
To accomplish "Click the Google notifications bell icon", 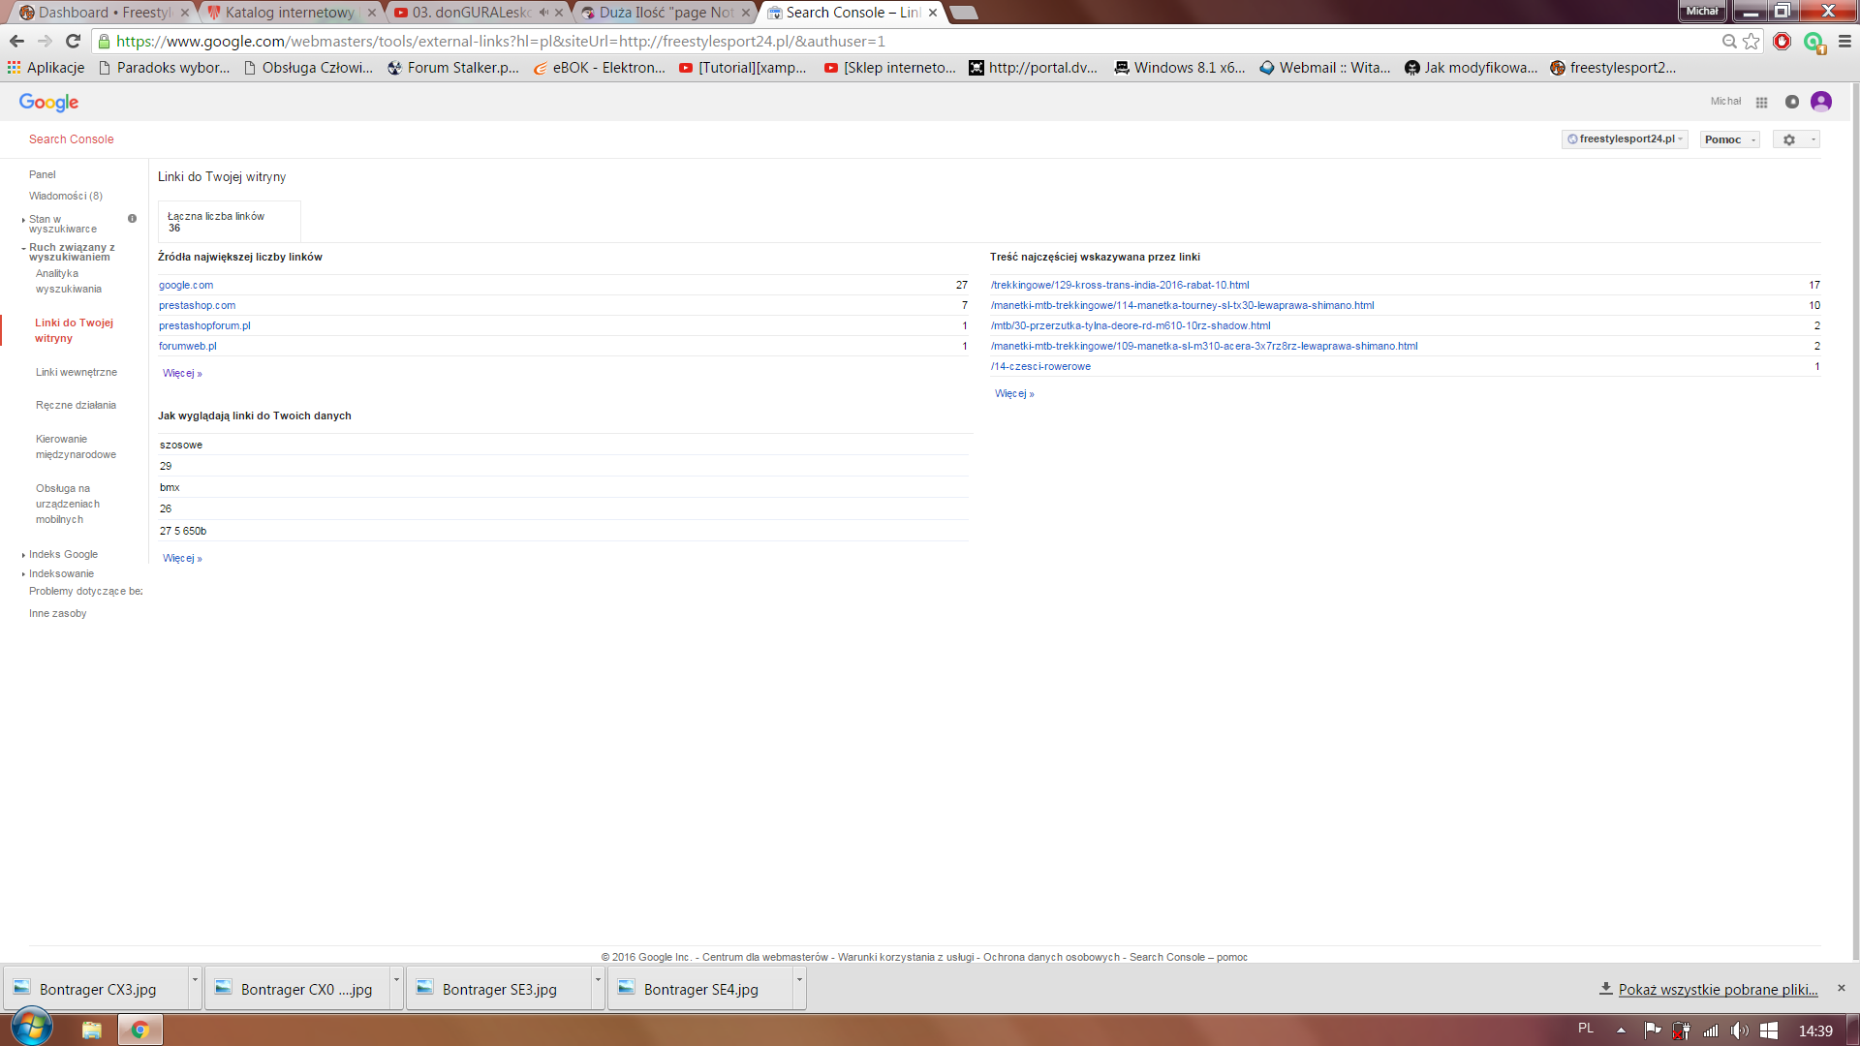I will tap(1792, 102).
